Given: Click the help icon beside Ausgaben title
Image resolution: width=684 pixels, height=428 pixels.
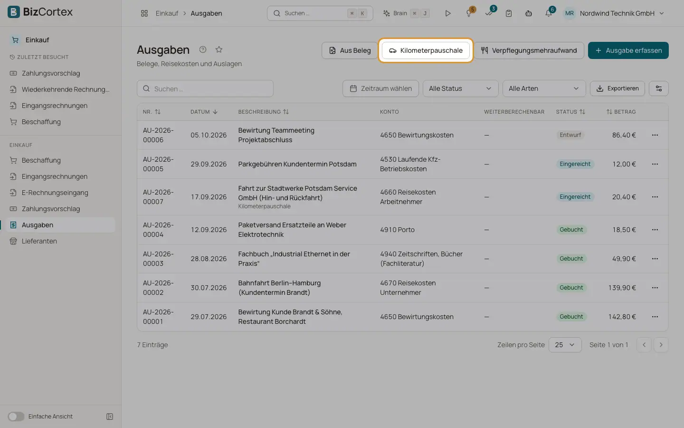Looking at the screenshot, I should pyautogui.click(x=203, y=49).
